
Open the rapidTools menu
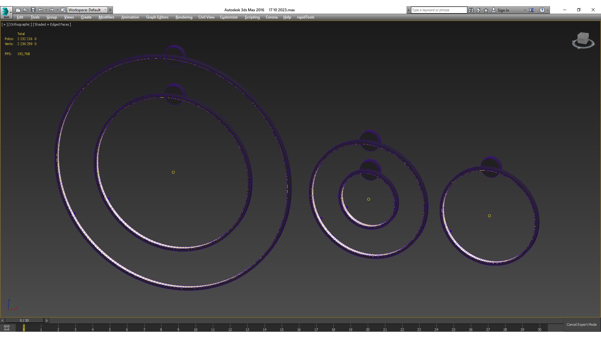coord(306,17)
